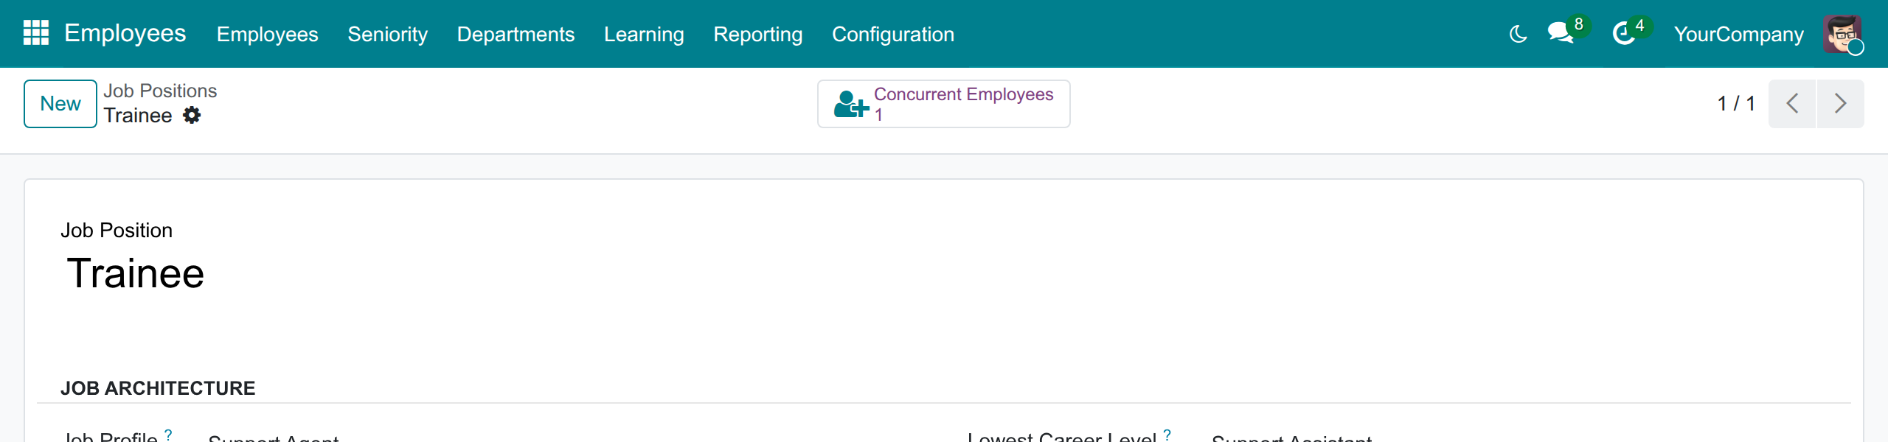Create a New job position
1888x442 pixels.
coord(60,104)
